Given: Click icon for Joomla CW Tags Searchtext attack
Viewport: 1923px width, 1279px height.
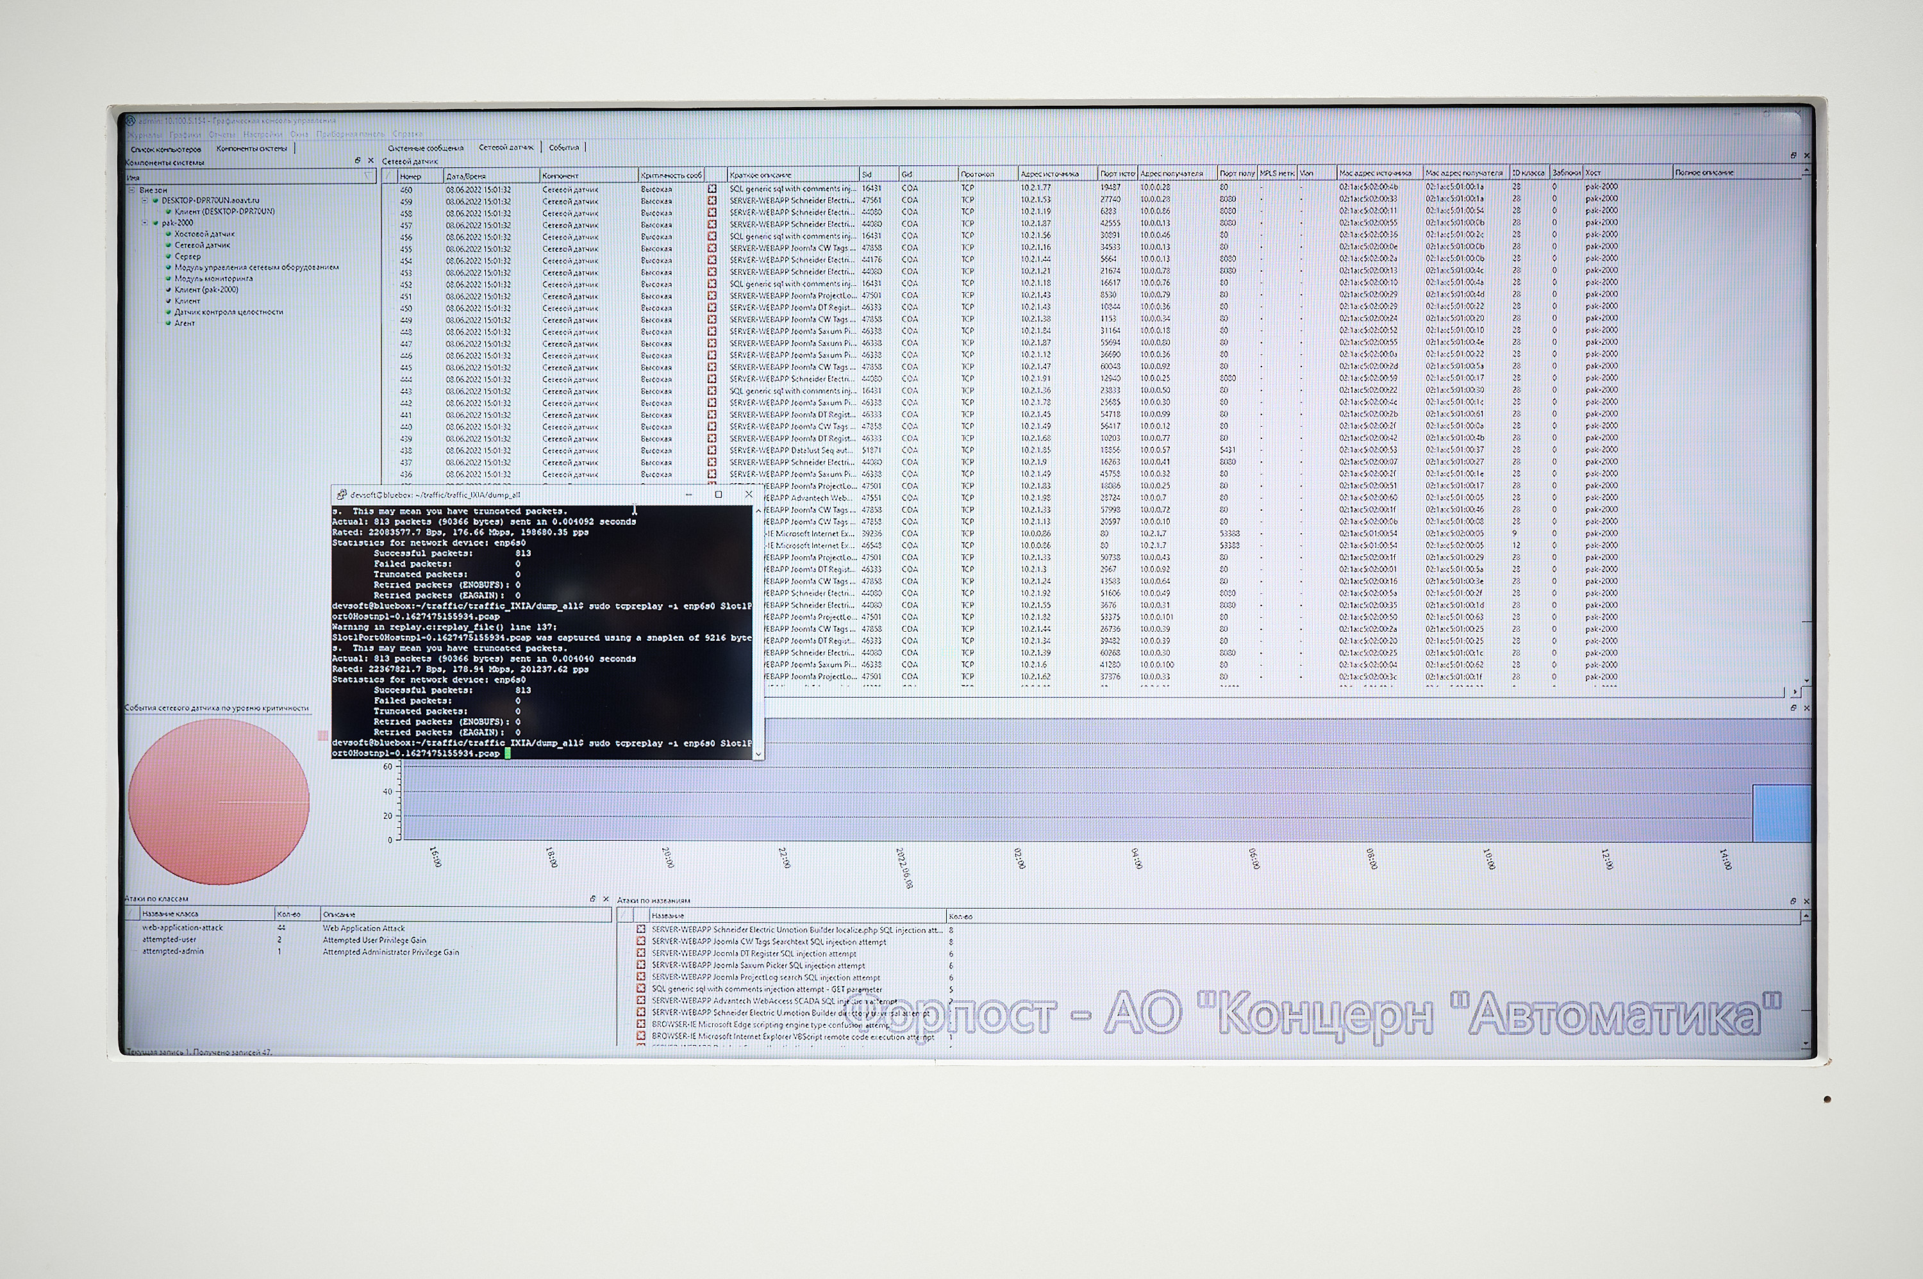Looking at the screenshot, I should point(641,941).
